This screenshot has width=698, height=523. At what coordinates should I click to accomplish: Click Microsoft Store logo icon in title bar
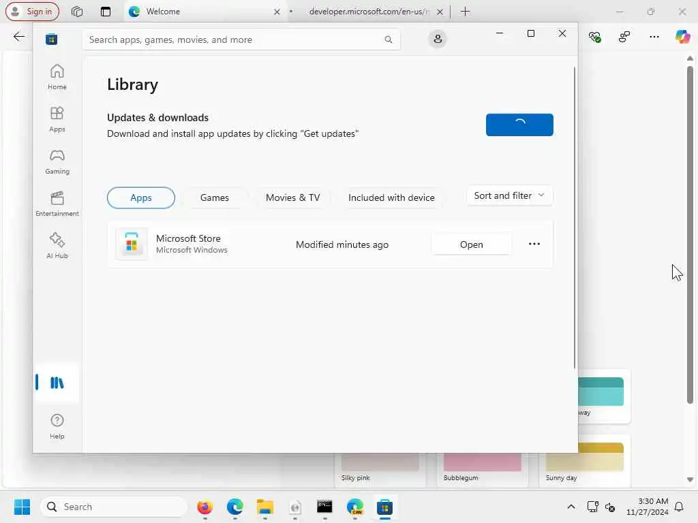point(52,39)
